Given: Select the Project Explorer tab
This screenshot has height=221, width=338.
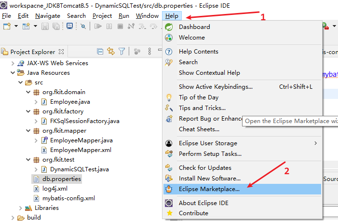Looking at the screenshot, I should click(x=32, y=52).
